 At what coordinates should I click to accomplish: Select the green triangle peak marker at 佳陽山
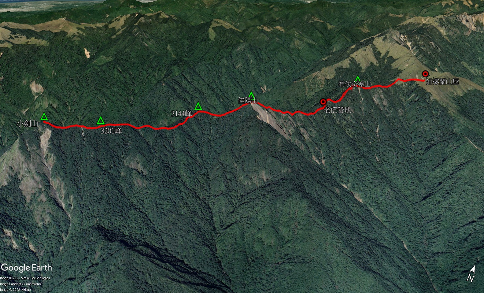tap(251, 95)
